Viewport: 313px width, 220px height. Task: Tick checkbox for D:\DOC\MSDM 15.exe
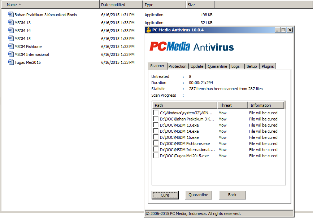click(156, 137)
